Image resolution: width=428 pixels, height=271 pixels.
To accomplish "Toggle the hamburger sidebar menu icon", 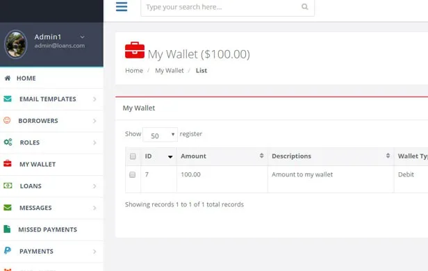I will [x=122, y=6].
